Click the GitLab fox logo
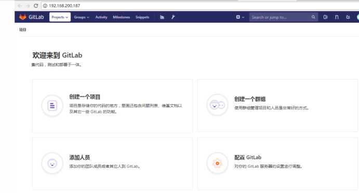The width and height of the screenshot is (359, 193). (x=22, y=17)
